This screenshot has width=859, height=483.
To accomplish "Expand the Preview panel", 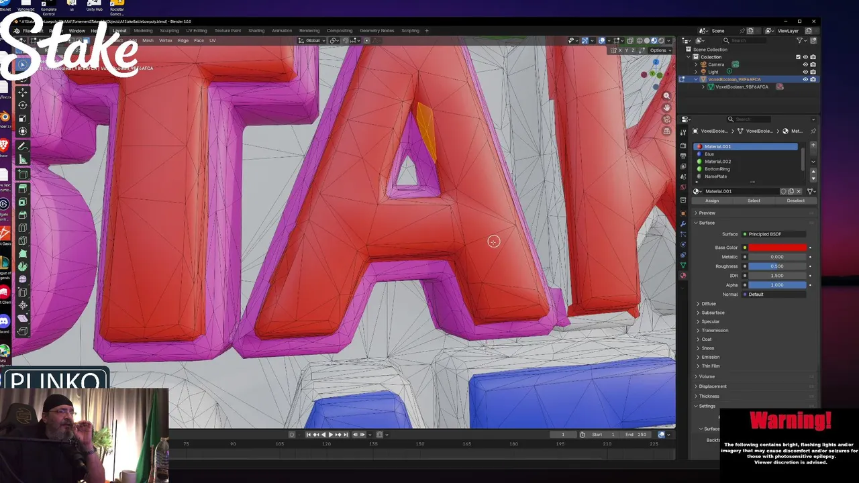I will [x=707, y=213].
